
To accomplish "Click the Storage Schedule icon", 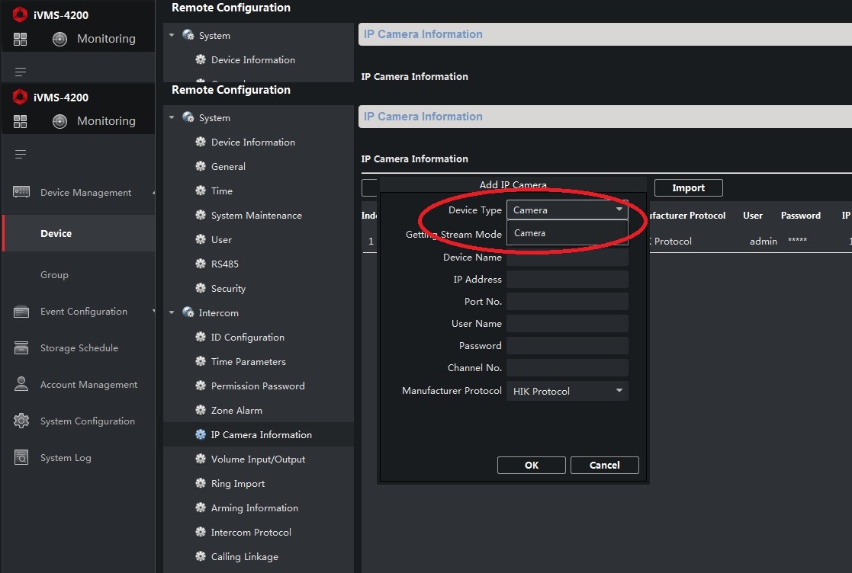I will (21, 348).
